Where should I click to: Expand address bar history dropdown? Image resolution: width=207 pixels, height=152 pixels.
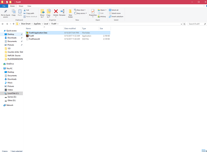182,24
